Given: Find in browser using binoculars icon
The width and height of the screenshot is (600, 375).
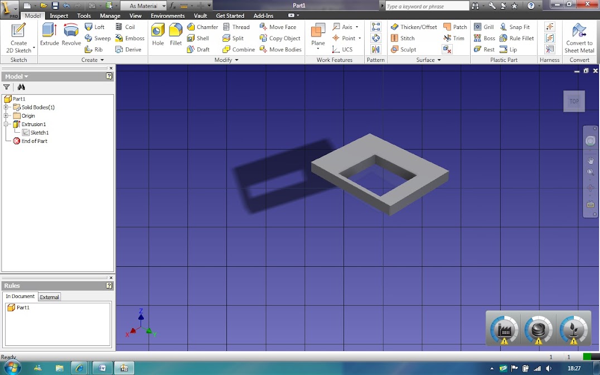Looking at the screenshot, I should pos(21,87).
